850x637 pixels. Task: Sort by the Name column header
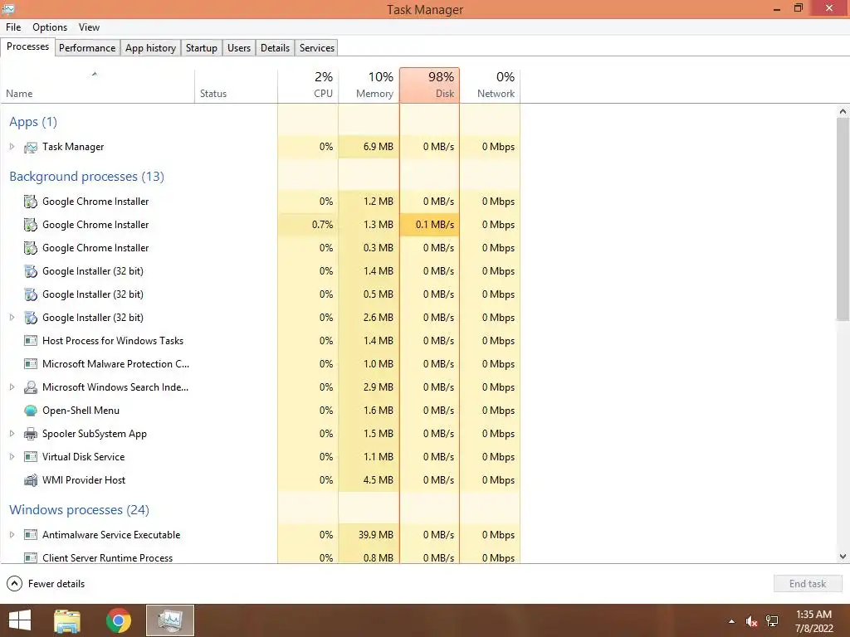(97, 85)
